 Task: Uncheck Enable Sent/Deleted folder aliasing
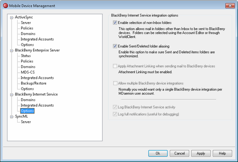click(115, 46)
